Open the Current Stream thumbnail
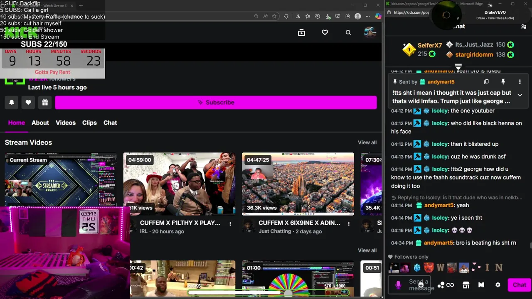 (x=61, y=180)
